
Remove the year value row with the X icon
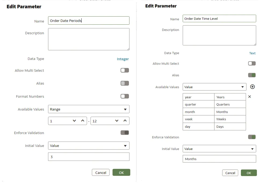(x=250, y=97)
